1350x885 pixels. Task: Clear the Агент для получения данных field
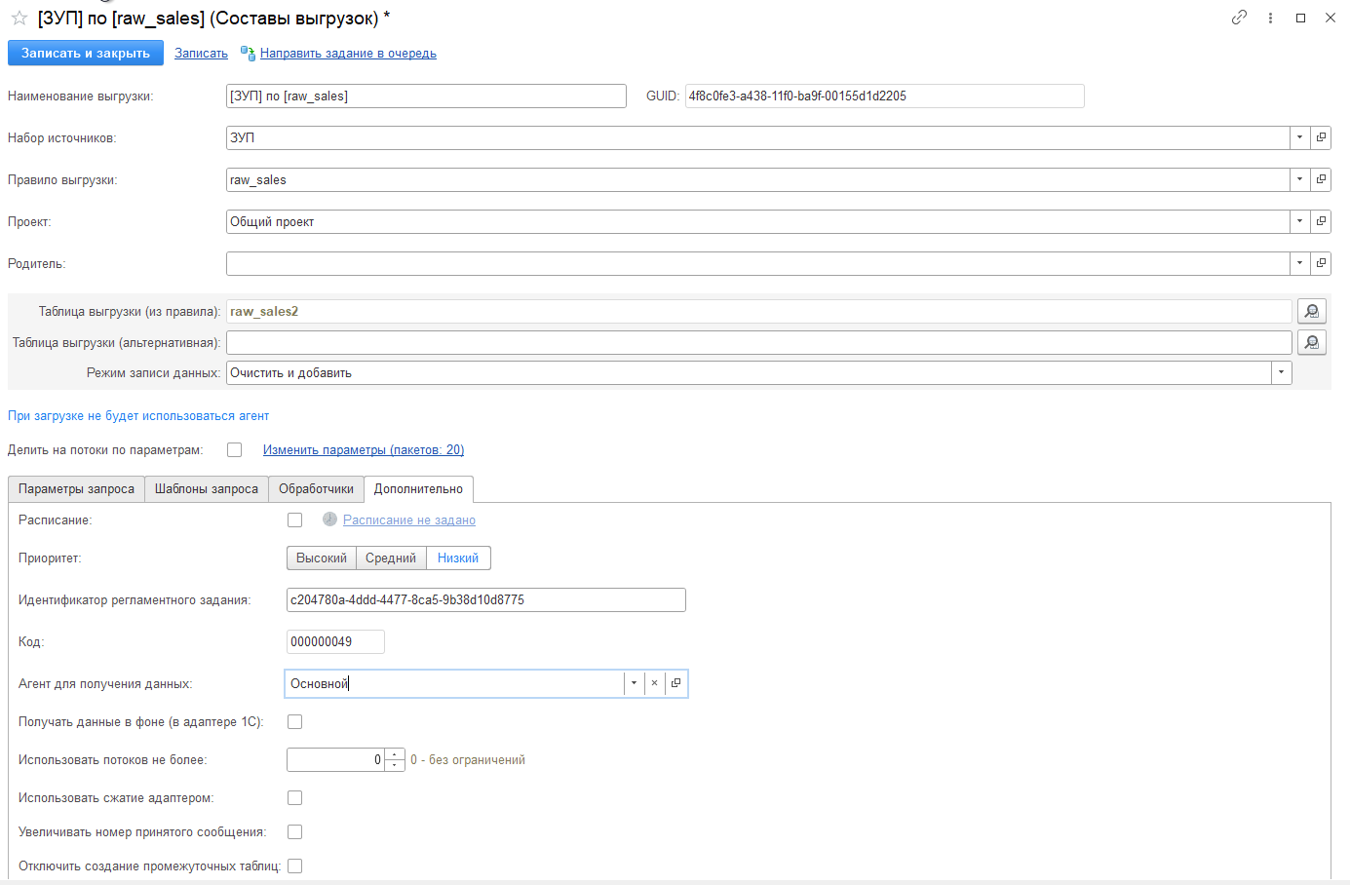pyautogui.click(x=654, y=684)
